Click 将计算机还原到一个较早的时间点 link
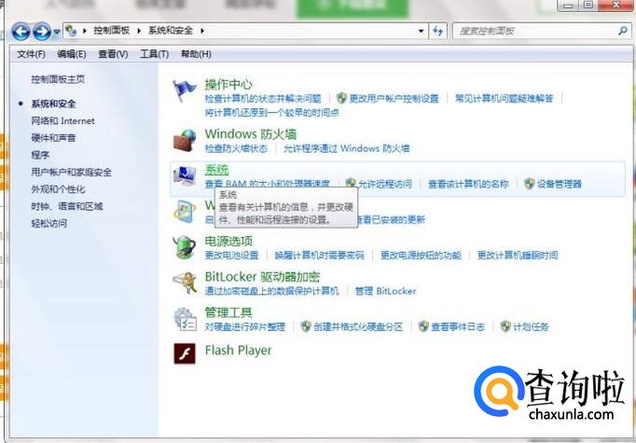636x443 pixels. click(x=271, y=113)
